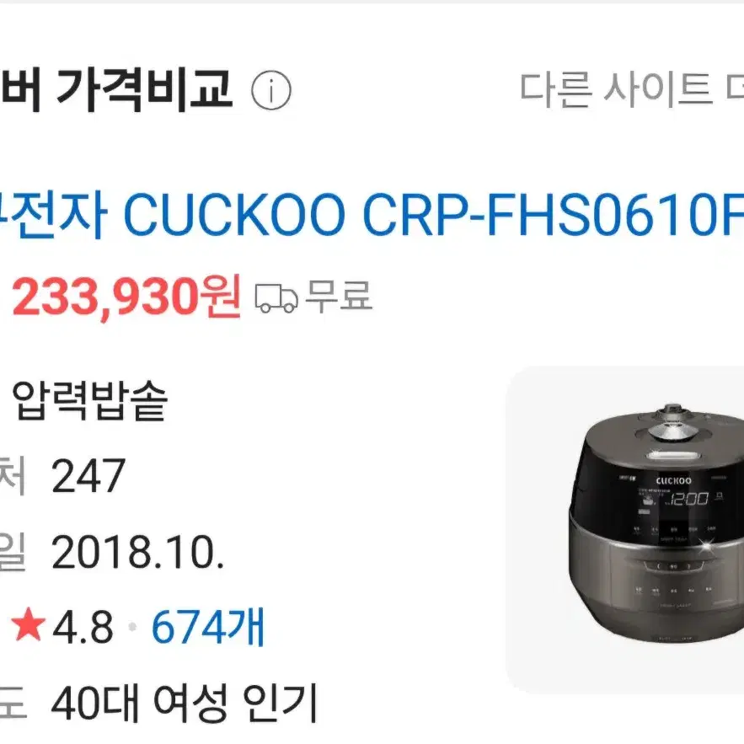
Task: Click the 2018.10. registration date
Action: (137, 552)
